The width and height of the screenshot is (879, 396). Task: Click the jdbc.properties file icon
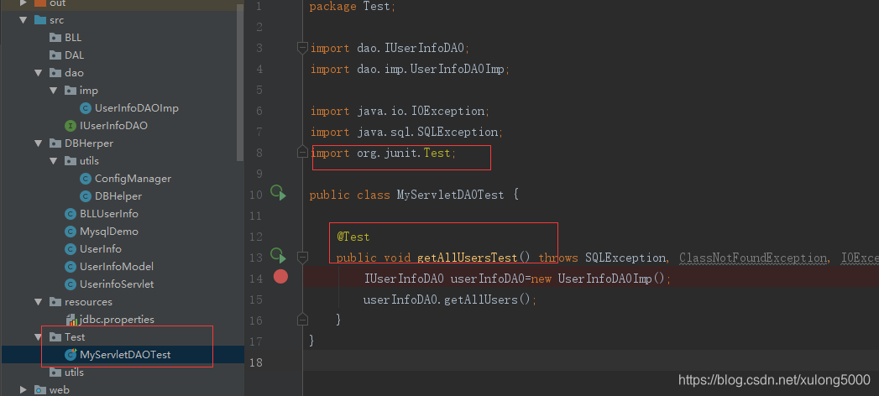pyautogui.click(x=71, y=320)
